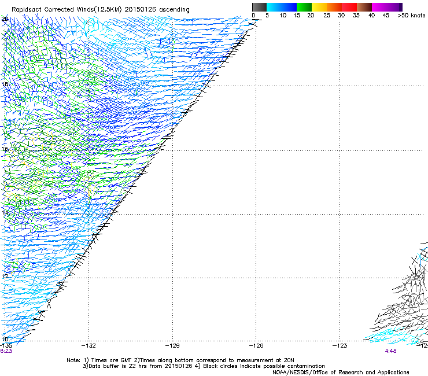Click the chart title 'Rapidscat Corrected Winds(12.5KM)'
Screen dimensions: 428x376
point(67,10)
